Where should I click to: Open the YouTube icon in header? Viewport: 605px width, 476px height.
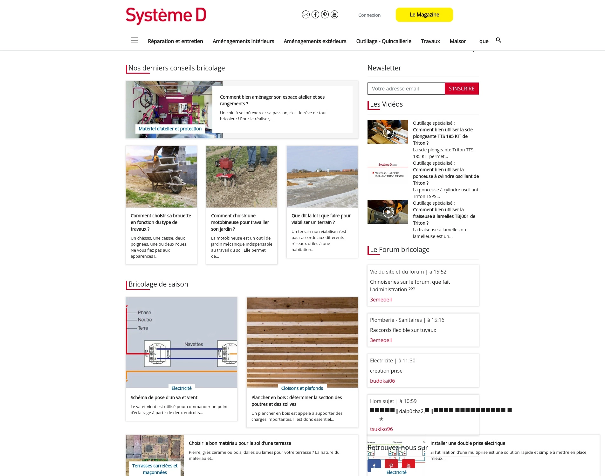[334, 15]
